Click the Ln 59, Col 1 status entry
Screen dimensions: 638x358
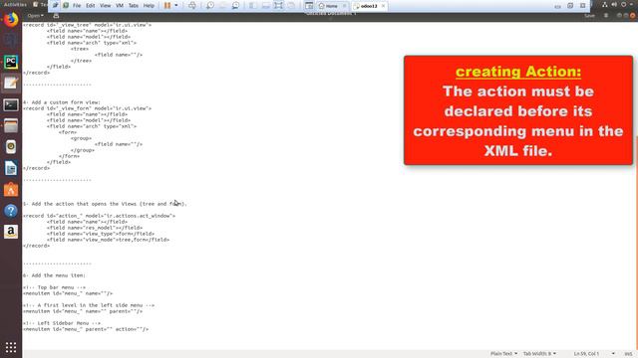click(586, 354)
